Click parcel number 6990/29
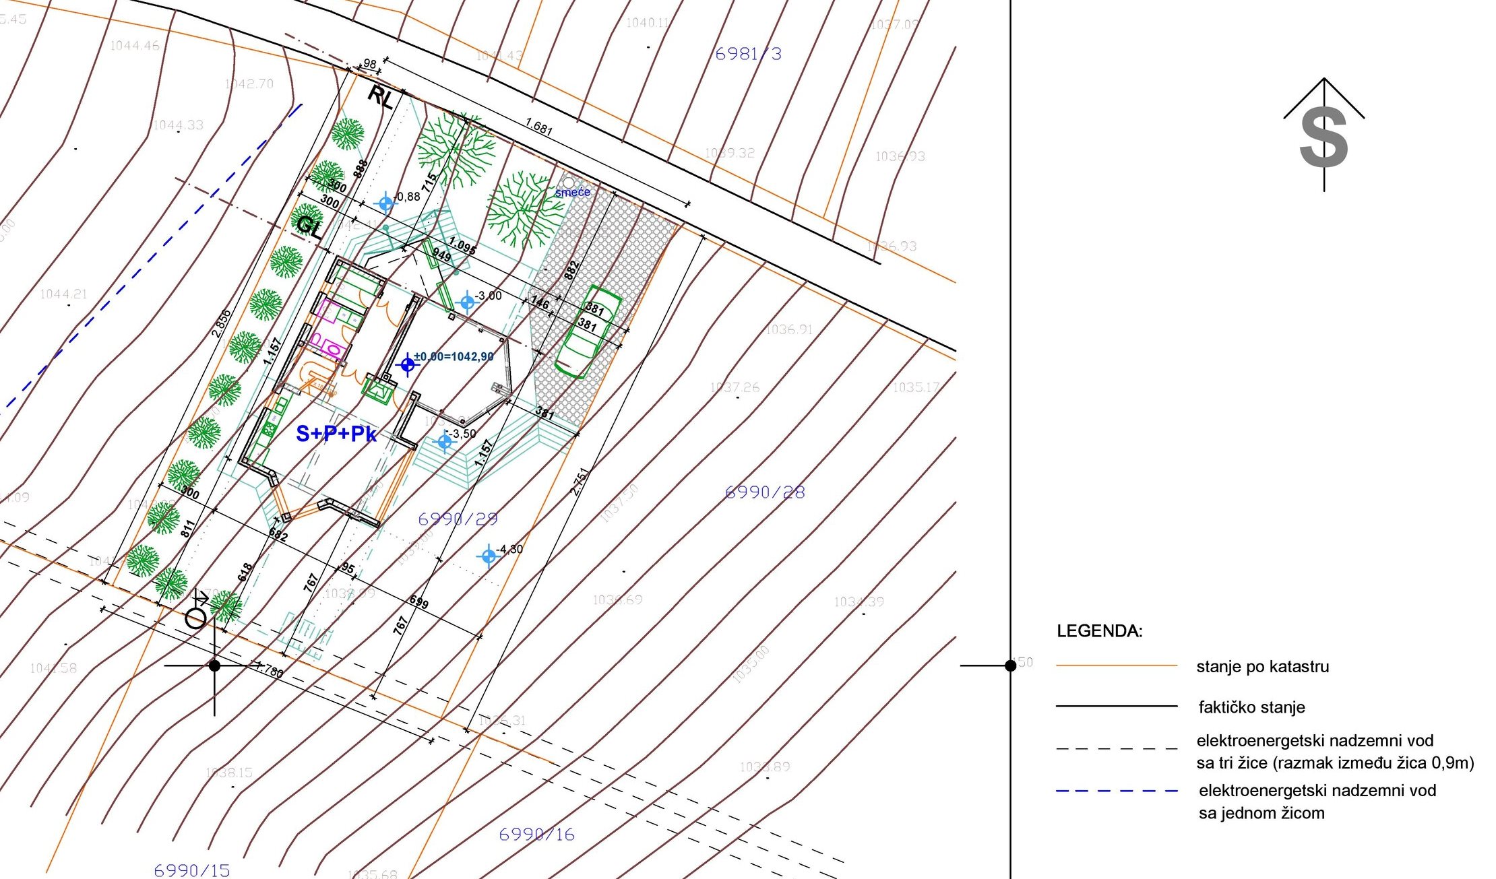The height and width of the screenshot is (879, 1496). pos(458,519)
